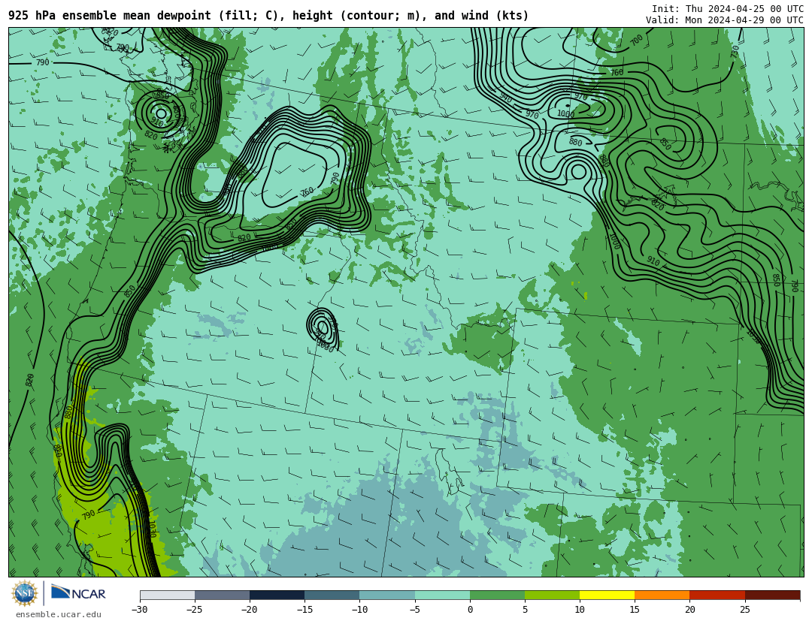Pick the gray-teal -10 to -5 swatch
Screen dimensions: 812x624
click(387, 595)
